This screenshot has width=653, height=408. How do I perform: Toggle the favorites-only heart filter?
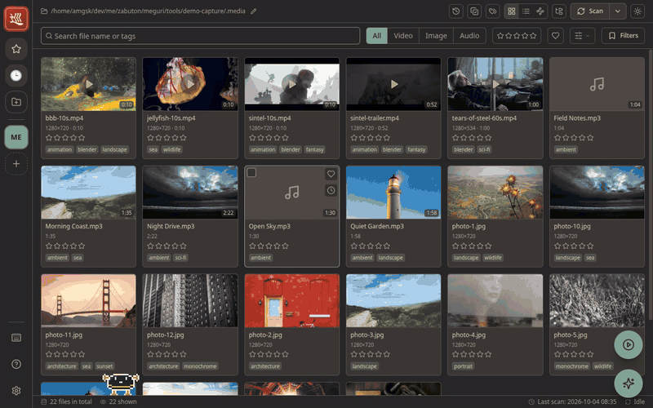[x=555, y=36]
